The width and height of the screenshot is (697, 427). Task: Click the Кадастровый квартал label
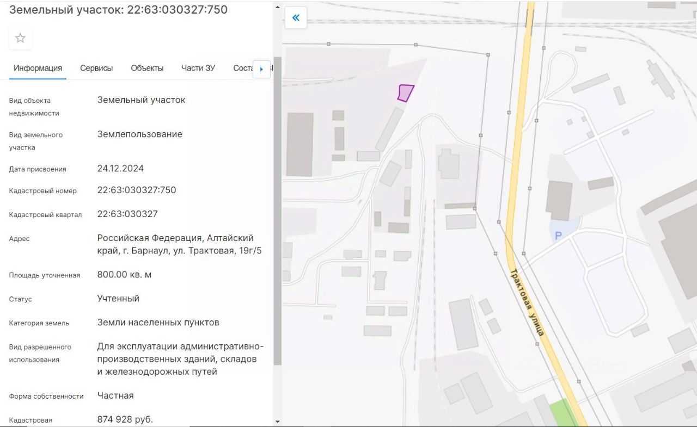click(x=45, y=215)
